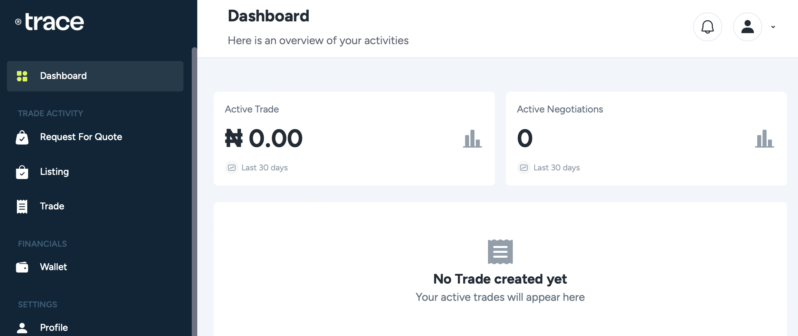Click the Active Negotiations trend icon
The image size is (798, 336).
[x=524, y=168]
